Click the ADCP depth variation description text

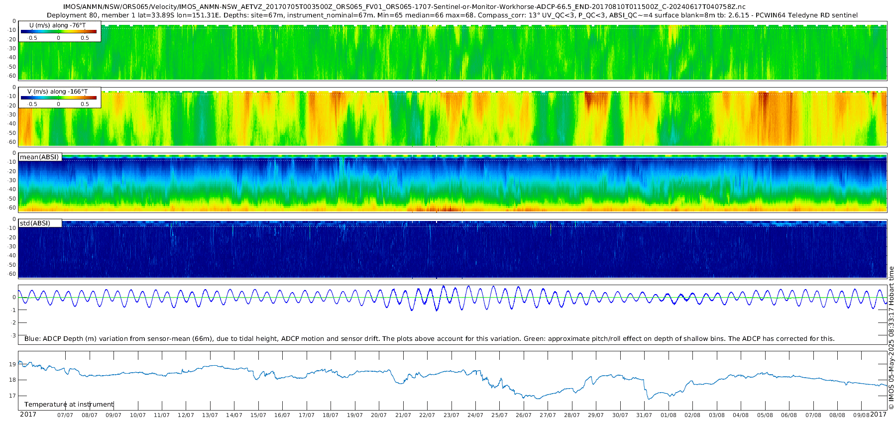coord(430,338)
